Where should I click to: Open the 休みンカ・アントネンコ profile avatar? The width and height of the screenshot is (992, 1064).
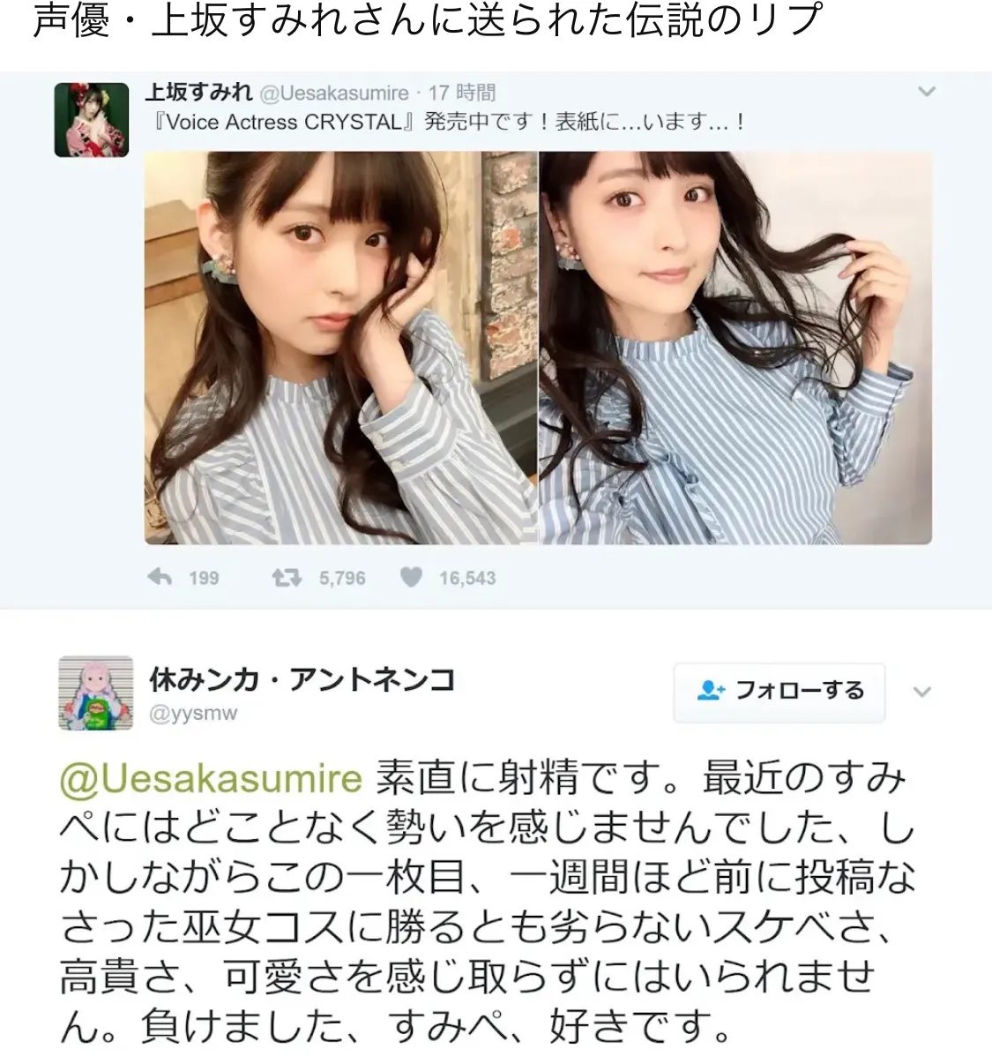tap(95, 693)
